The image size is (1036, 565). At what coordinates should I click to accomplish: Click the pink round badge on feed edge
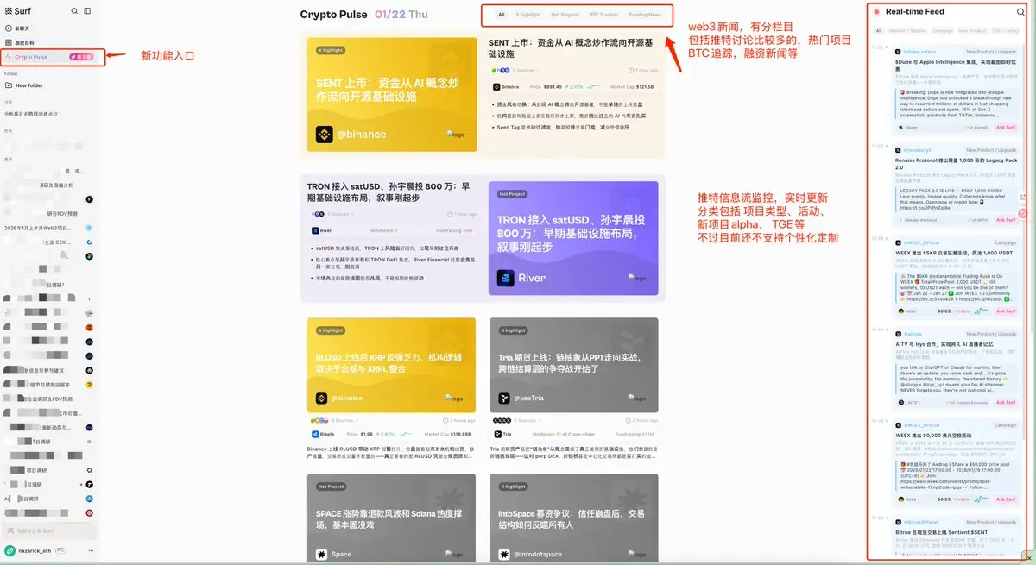tap(1023, 212)
